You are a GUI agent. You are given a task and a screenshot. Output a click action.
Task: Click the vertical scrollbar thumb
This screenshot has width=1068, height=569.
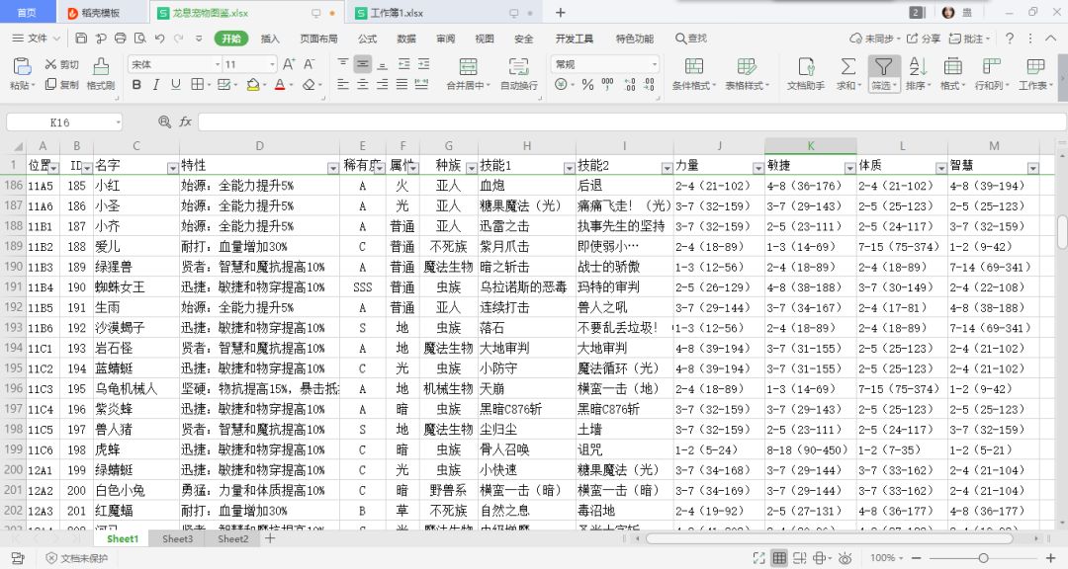[1062, 233]
